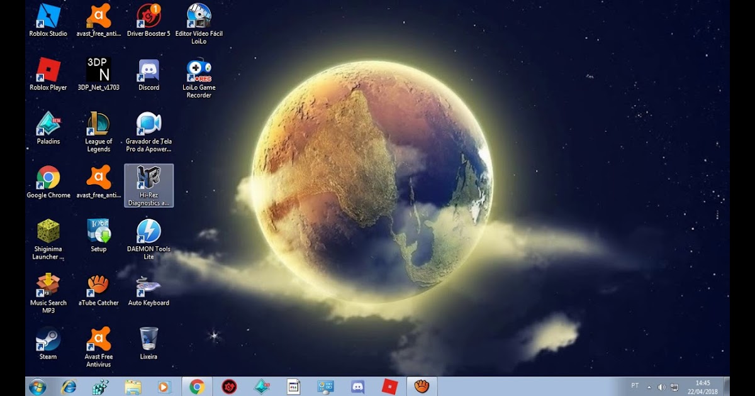Switch to Discord in the taskbar

point(357,387)
